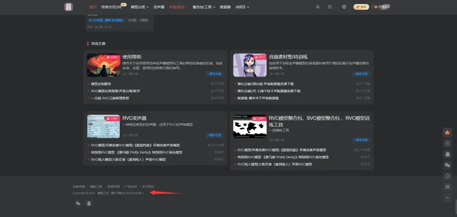The width and height of the screenshot is (457, 217).
Task: Open 赛马娘 Pretty Derby article in 整合包 card
Action: (x=283, y=157)
